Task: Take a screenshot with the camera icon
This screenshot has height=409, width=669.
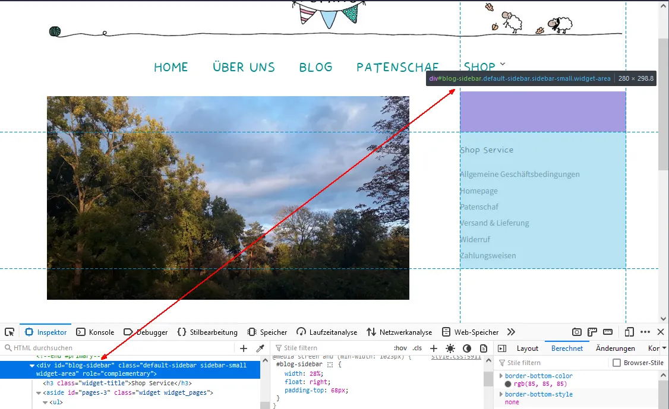Action: pos(576,332)
